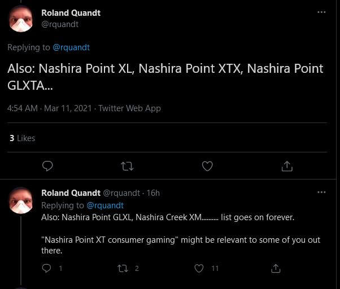Retweet the Nashira Creek XM reply

[123, 268]
